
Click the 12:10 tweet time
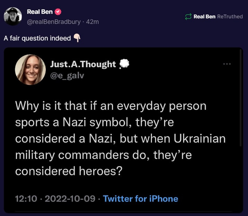[26, 199]
